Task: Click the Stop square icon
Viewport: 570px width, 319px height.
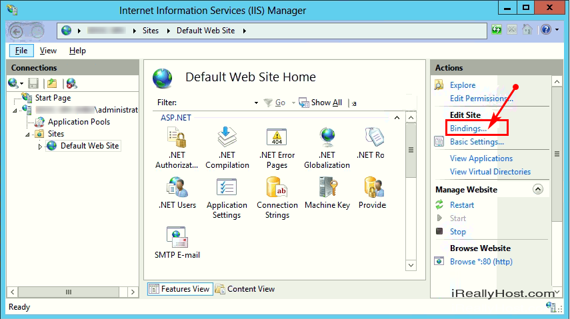Action: click(x=439, y=231)
